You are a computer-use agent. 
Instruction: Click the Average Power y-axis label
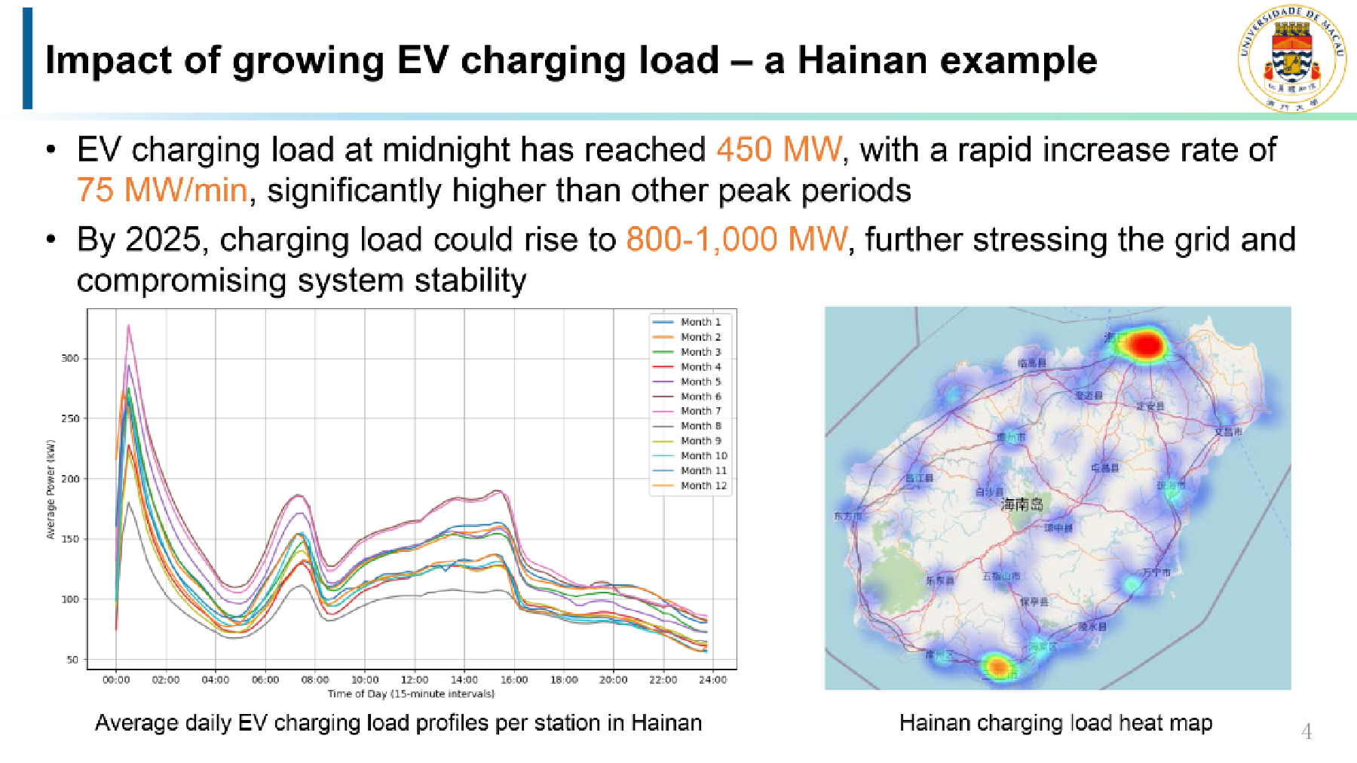tap(51, 489)
